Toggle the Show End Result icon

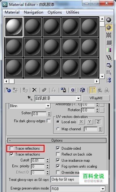[x=92, y=90]
